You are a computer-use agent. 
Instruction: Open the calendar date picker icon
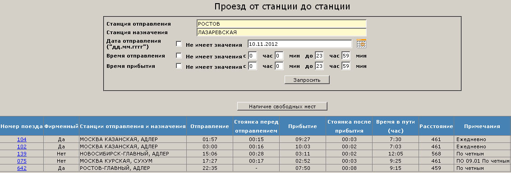tap(361, 44)
